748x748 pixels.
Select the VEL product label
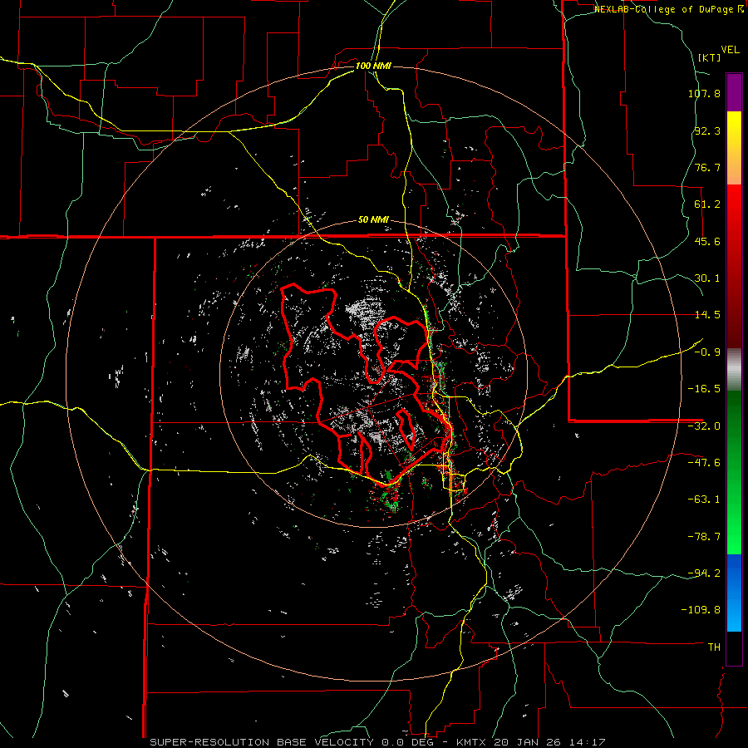tap(731, 48)
